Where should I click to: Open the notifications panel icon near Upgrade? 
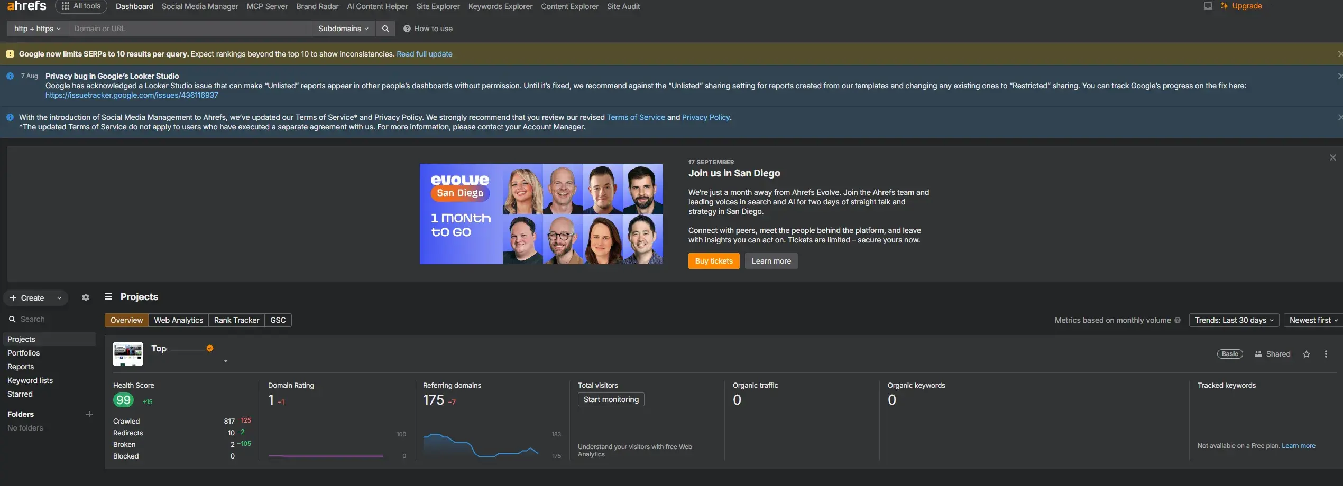[x=1208, y=6]
